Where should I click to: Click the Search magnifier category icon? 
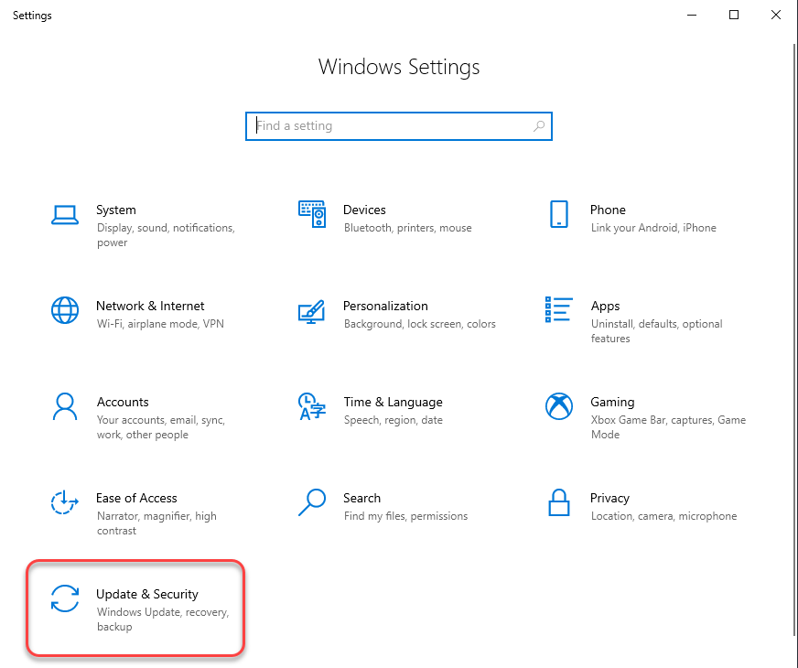(312, 502)
